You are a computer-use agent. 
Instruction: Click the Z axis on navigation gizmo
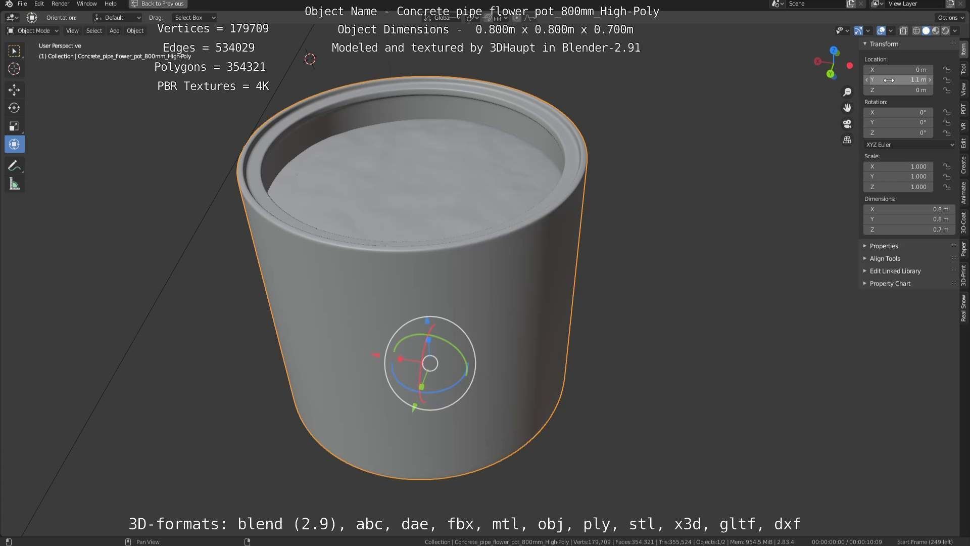click(834, 51)
